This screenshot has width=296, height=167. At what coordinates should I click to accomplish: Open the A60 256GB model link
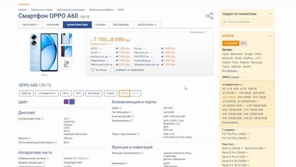pyautogui.click(x=244, y=97)
